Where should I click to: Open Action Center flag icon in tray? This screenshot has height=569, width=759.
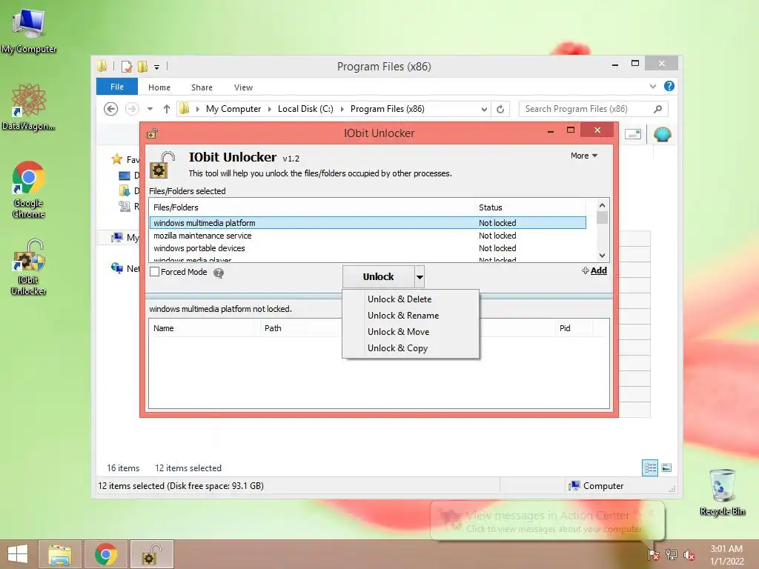point(653,555)
